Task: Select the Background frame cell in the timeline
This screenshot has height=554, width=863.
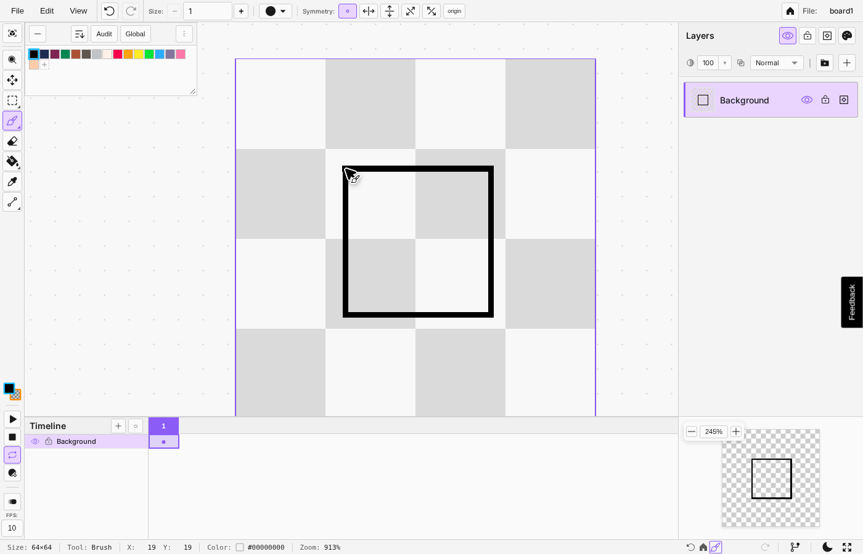Action: click(164, 442)
